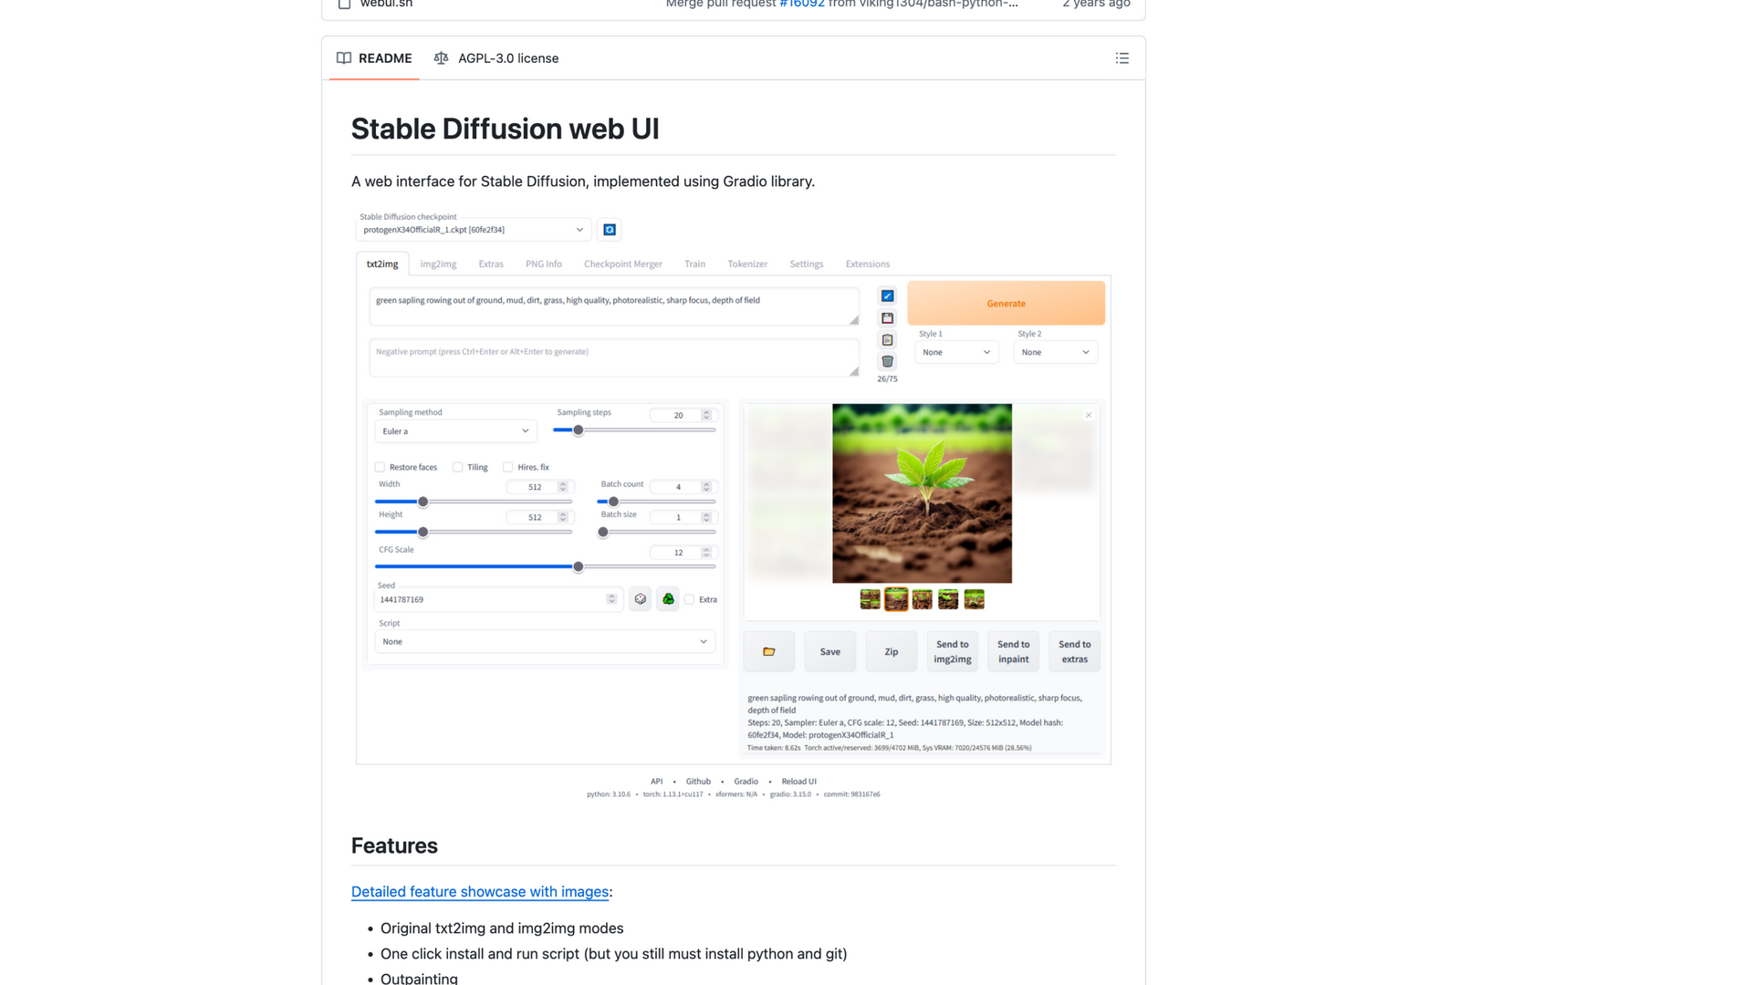The height and width of the screenshot is (985, 1752).
Task: Select the img2img tab
Action: point(438,264)
